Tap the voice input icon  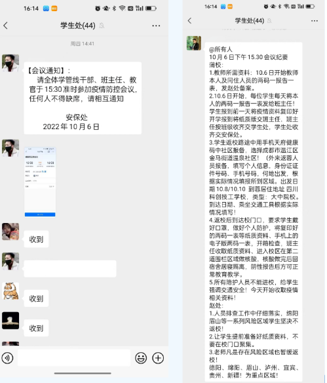[x=7, y=358]
